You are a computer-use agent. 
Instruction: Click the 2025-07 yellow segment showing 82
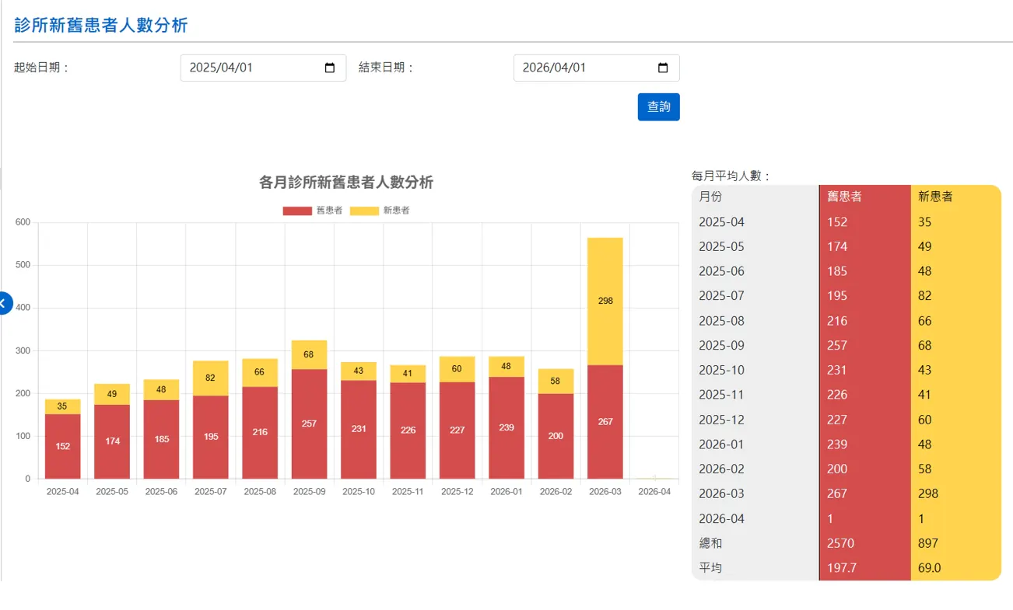(210, 378)
